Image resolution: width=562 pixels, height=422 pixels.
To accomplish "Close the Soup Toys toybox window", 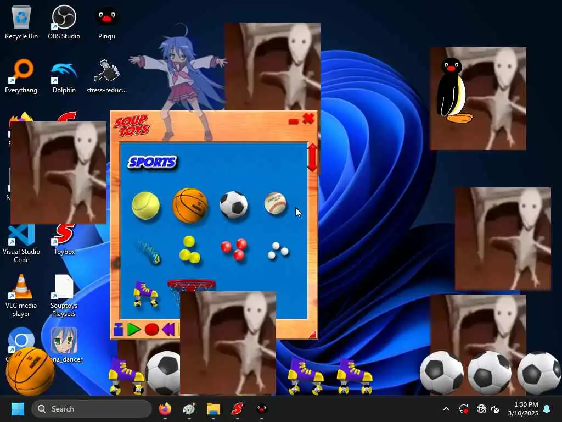I will 308,119.
